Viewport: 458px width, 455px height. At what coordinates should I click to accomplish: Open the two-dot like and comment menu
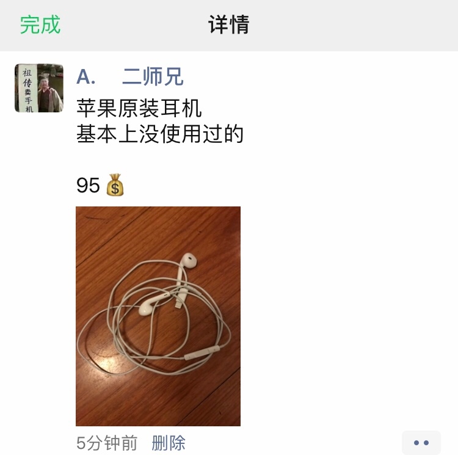click(x=421, y=443)
